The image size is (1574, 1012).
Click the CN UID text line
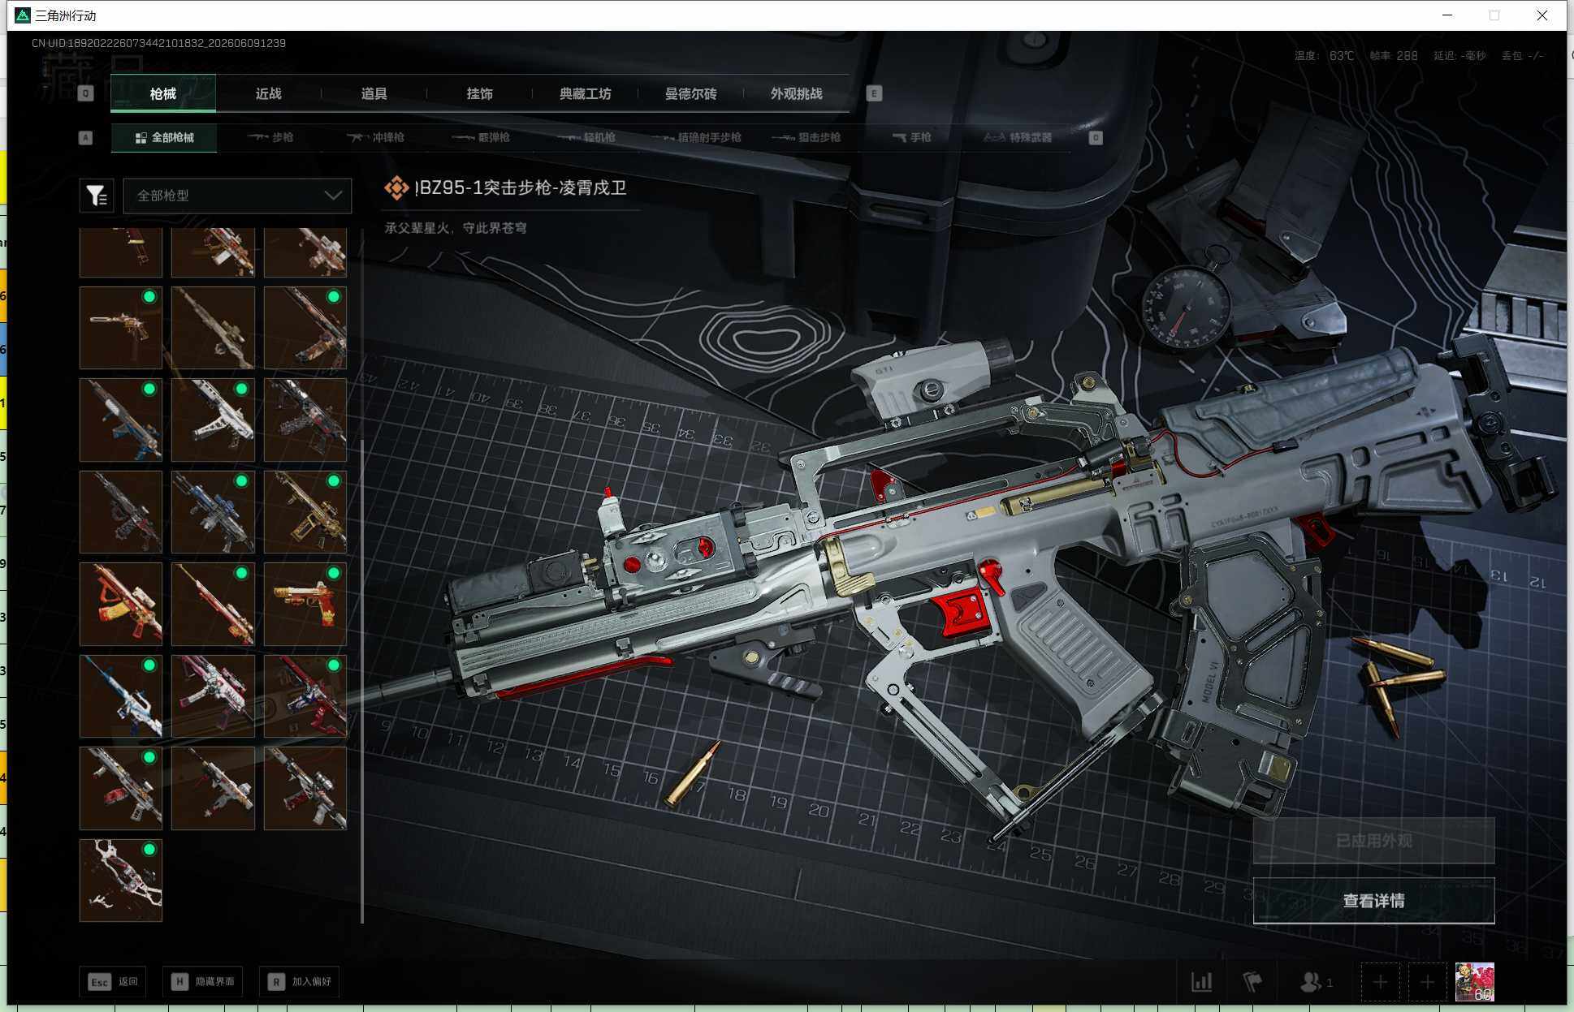158,43
